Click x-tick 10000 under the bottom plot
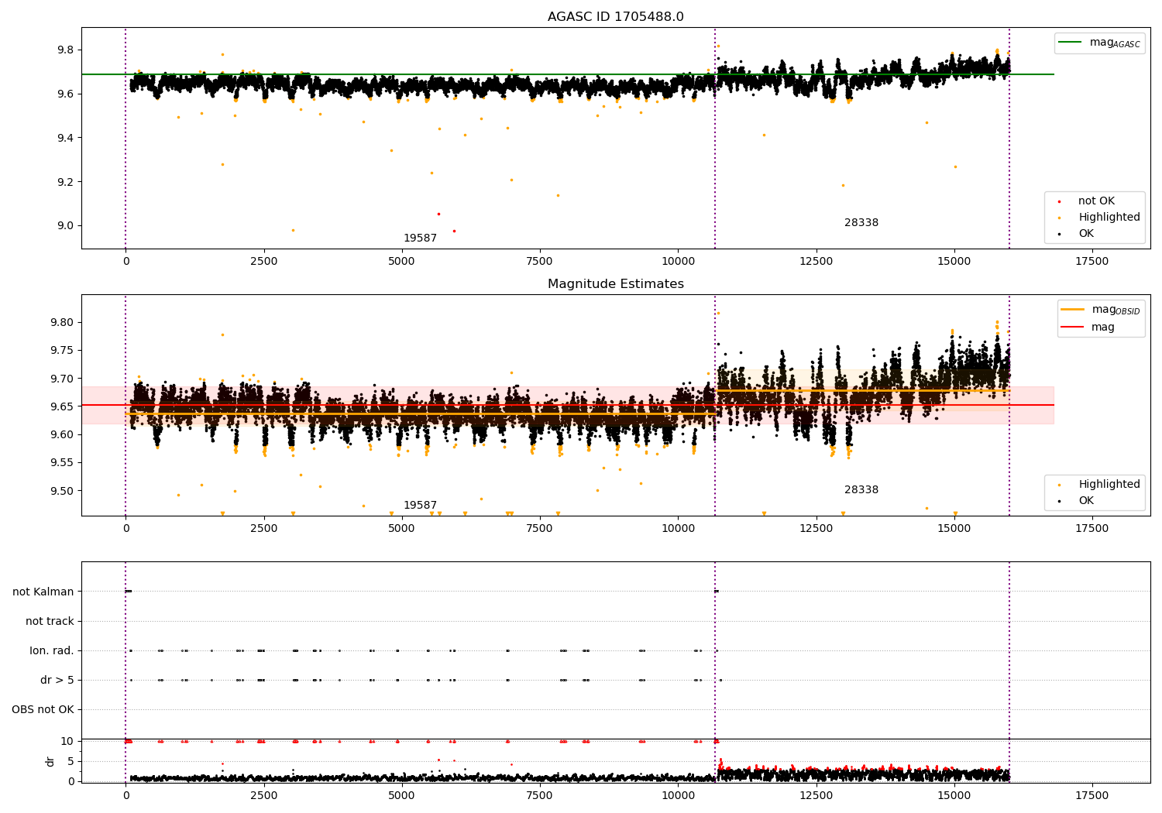Screen dimensions: 1162x813 tap(678, 795)
